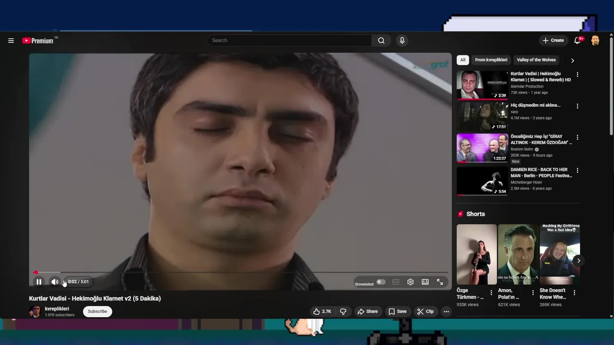Click the search magnifier button
This screenshot has height=345, width=614.
click(381, 41)
